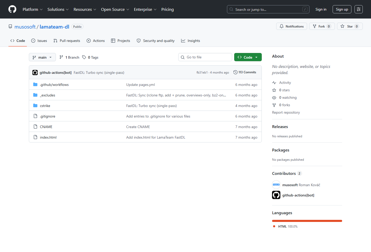Expand the Enterprise menu
This screenshot has height=252, width=371.
point(145,9)
